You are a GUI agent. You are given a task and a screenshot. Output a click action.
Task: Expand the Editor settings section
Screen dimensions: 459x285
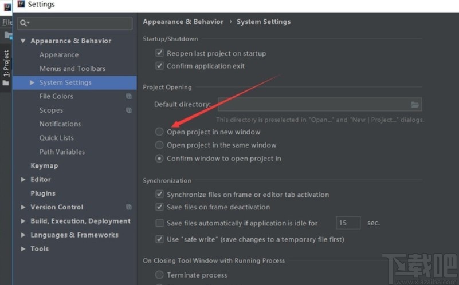[23, 180]
